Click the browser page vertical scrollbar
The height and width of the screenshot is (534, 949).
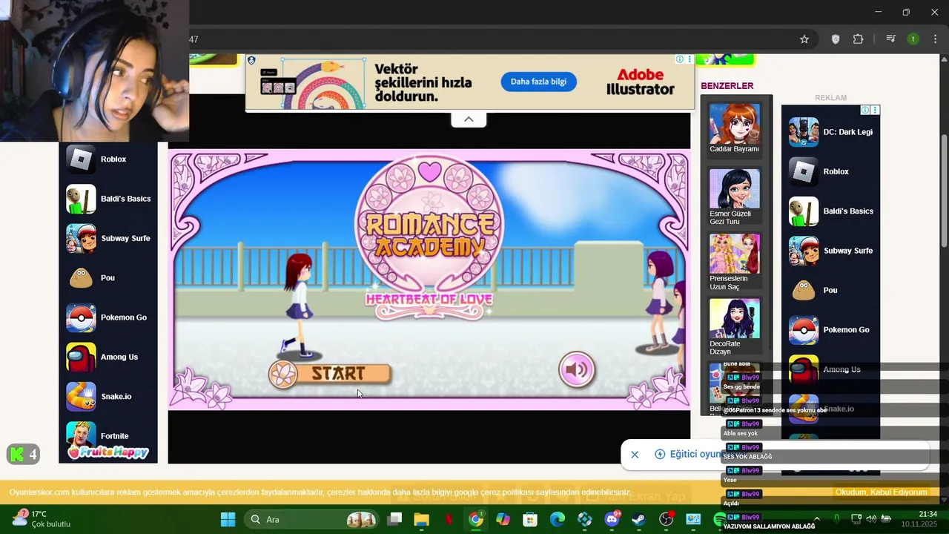[944, 193]
